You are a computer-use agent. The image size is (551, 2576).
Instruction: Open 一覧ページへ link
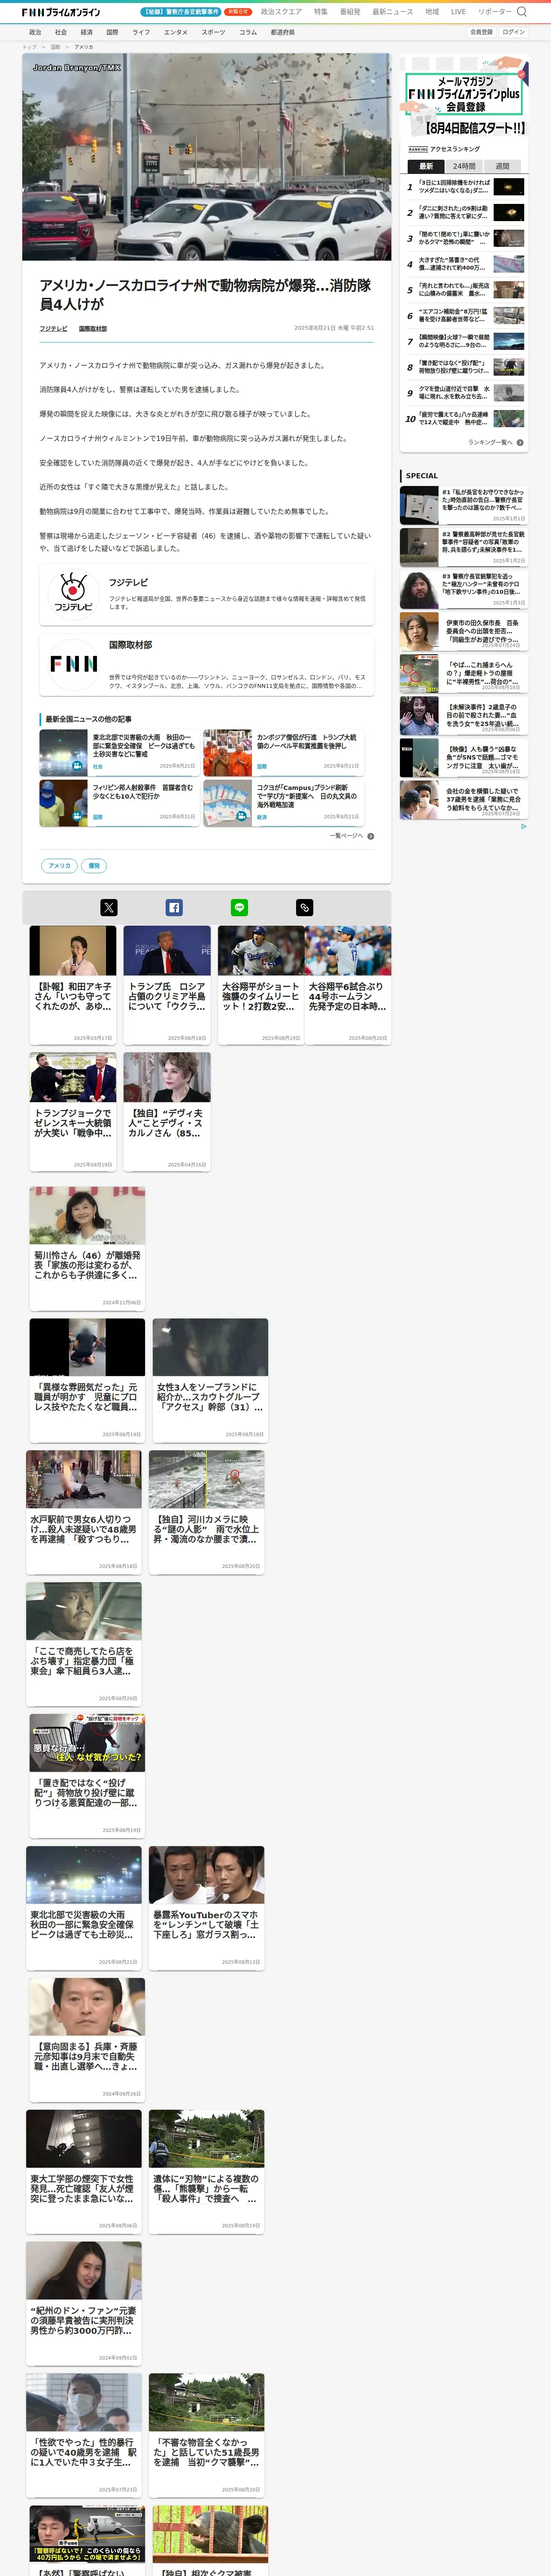[x=346, y=836]
